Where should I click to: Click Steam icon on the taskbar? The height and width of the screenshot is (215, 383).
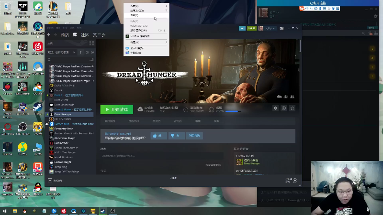click(102, 211)
